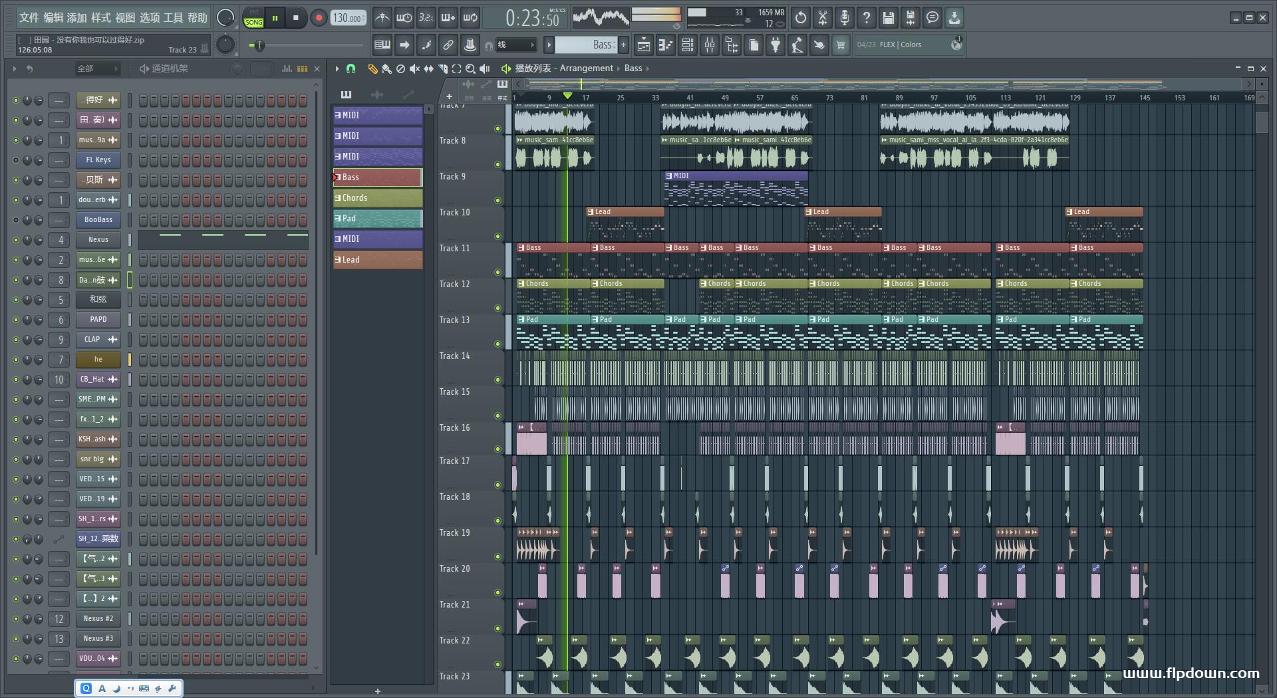Open the help question mark icon
The image size is (1277, 698).
click(x=867, y=18)
